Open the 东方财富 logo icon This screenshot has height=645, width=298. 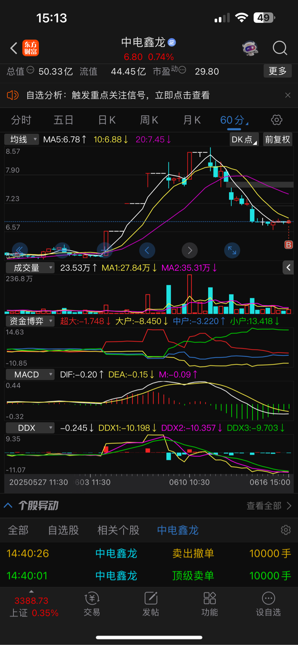point(31,48)
